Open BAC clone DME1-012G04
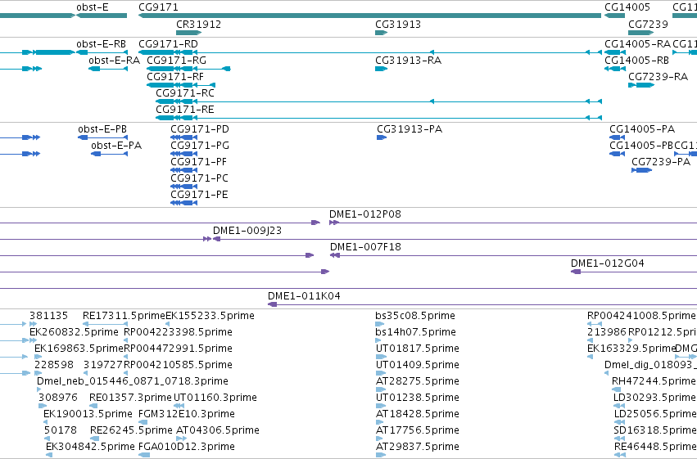 (x=634, y=272)
